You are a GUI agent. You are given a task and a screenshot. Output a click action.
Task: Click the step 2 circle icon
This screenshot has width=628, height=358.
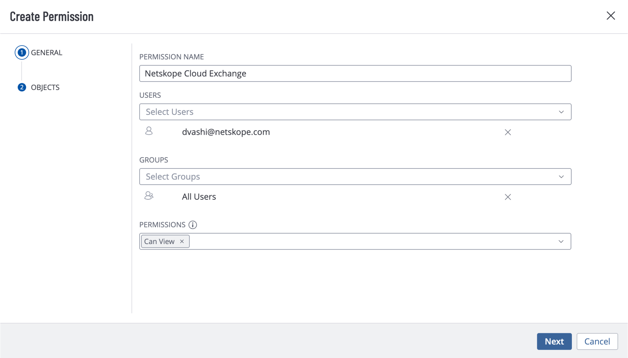point(22,88)
